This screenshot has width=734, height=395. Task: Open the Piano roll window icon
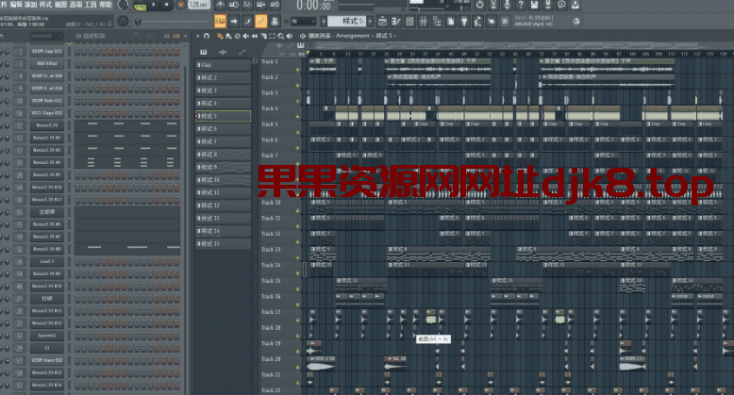[396, 21]
